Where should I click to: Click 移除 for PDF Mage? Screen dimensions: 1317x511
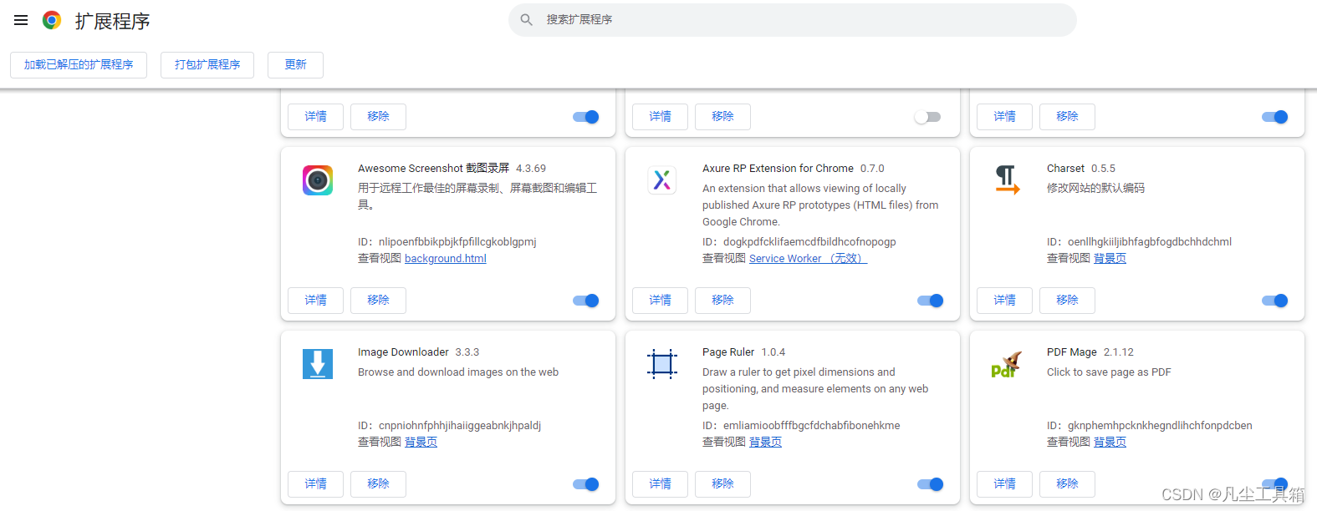point(1067,484)
